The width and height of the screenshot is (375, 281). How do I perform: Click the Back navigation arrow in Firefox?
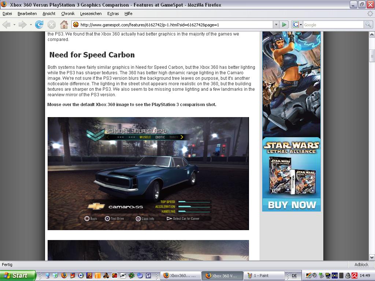pos(7,25)
